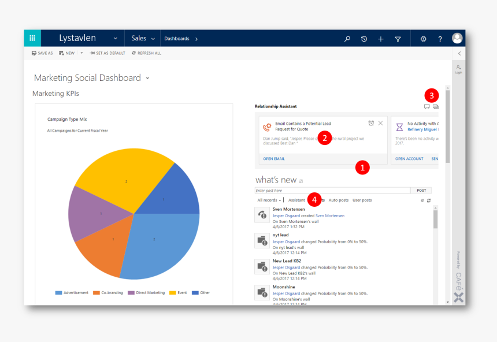Click the opportunity icon beside Moonshine post
The height and width of the screenshot is (342, 497).
[262, 292]
